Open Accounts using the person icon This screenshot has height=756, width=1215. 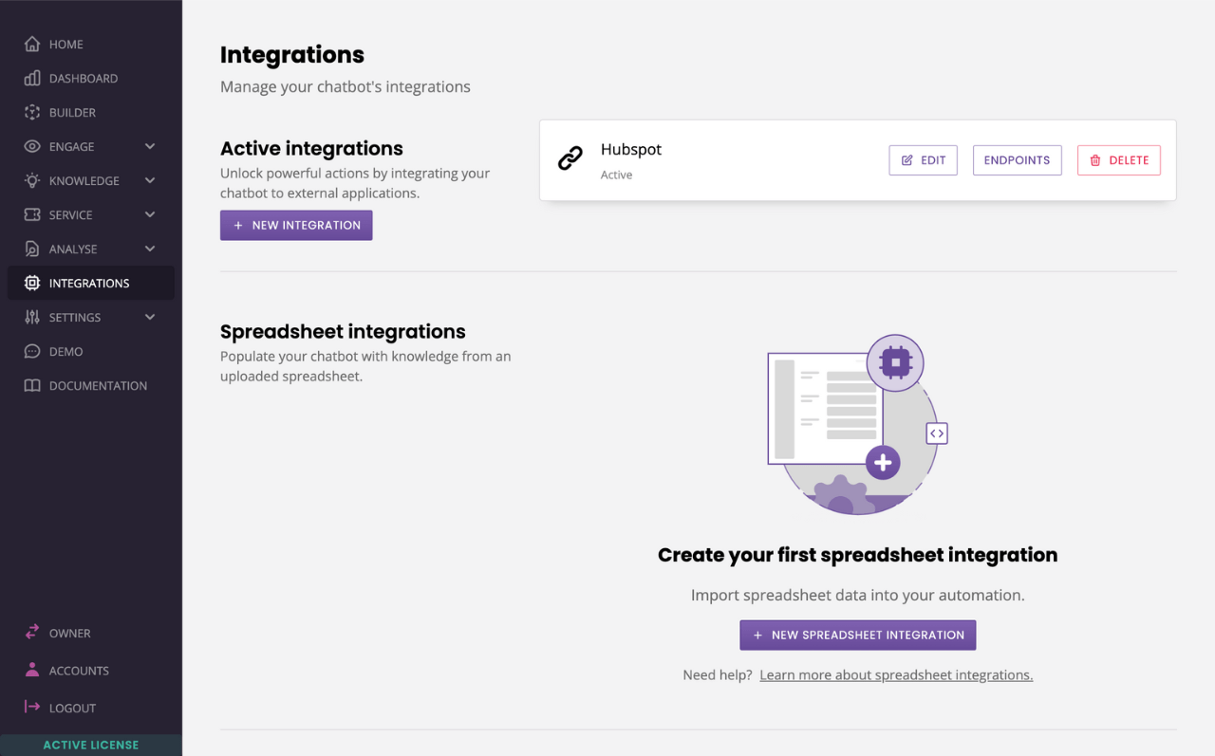(31, 671)
